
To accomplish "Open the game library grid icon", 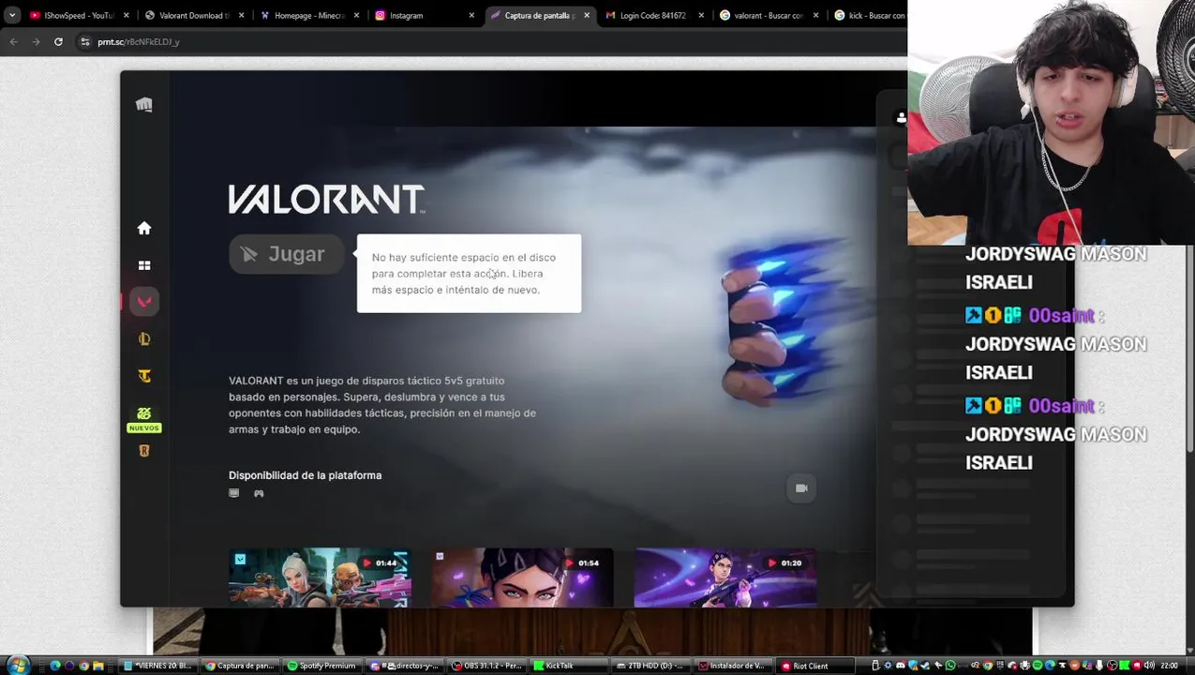I will point(143,265).
